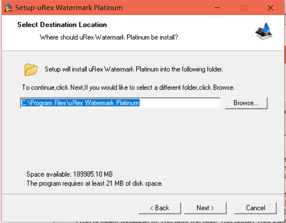Open the Browse folder dialog
Viewport: 286px width, 223px height.
pos(246,103)
